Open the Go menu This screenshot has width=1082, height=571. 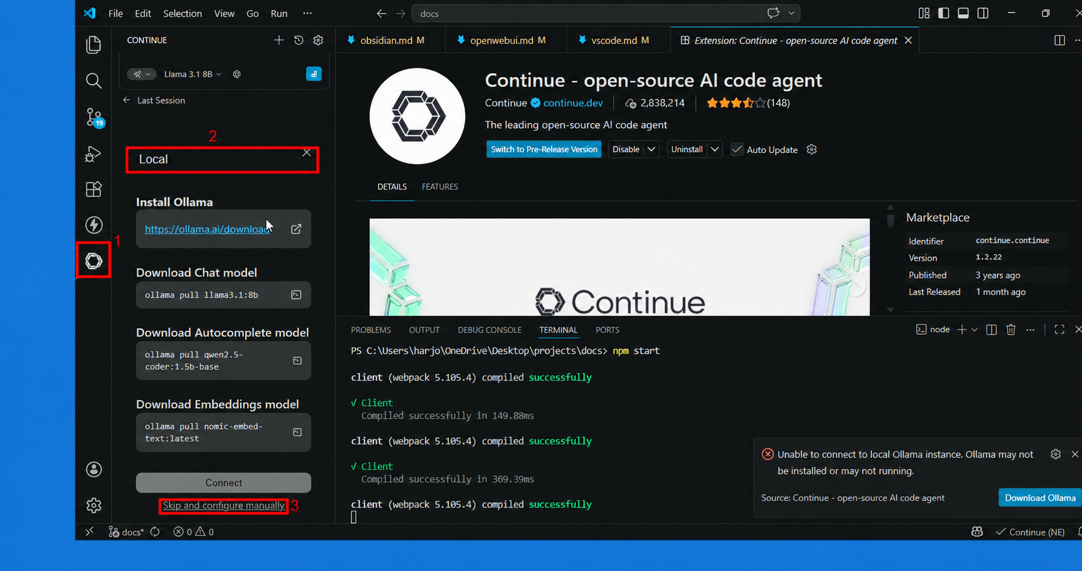253,13
